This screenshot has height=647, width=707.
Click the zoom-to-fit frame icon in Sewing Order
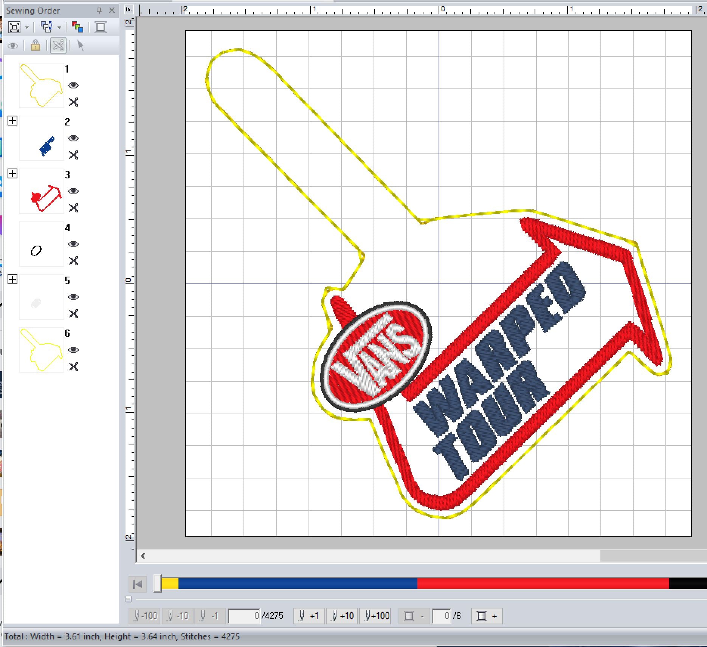(14, 27)
